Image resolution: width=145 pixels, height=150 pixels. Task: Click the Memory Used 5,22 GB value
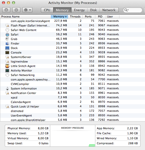click(43, 133)
